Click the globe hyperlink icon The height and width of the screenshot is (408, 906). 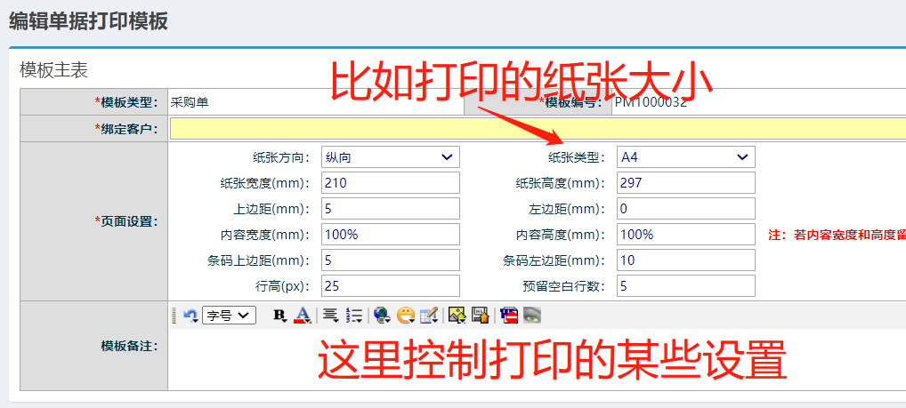coord(381,315)
